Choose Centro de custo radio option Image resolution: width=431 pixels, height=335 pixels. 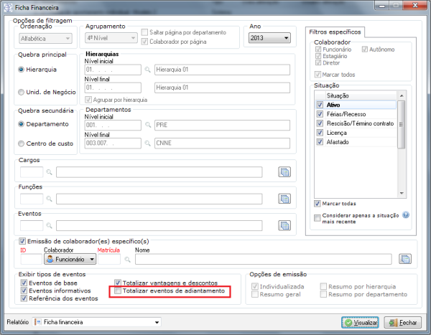point(21,143)
